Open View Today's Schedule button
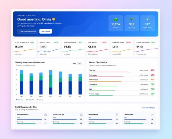This screenshot has width=172, height=139. click(27, 31)
